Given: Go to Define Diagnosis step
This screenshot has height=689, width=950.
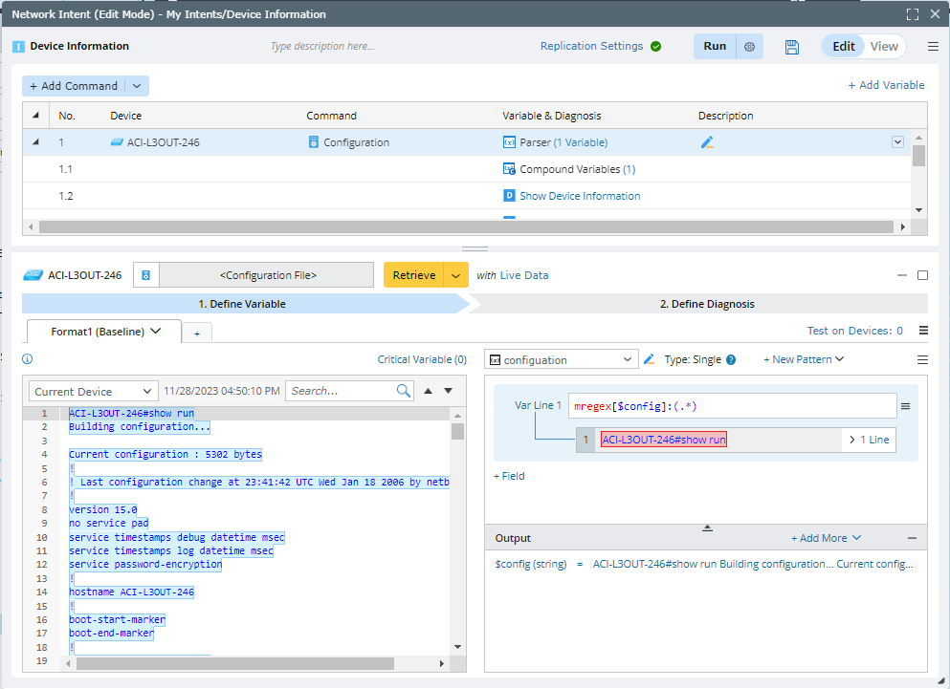Looking at the screenshot, I should click(706, 304).
